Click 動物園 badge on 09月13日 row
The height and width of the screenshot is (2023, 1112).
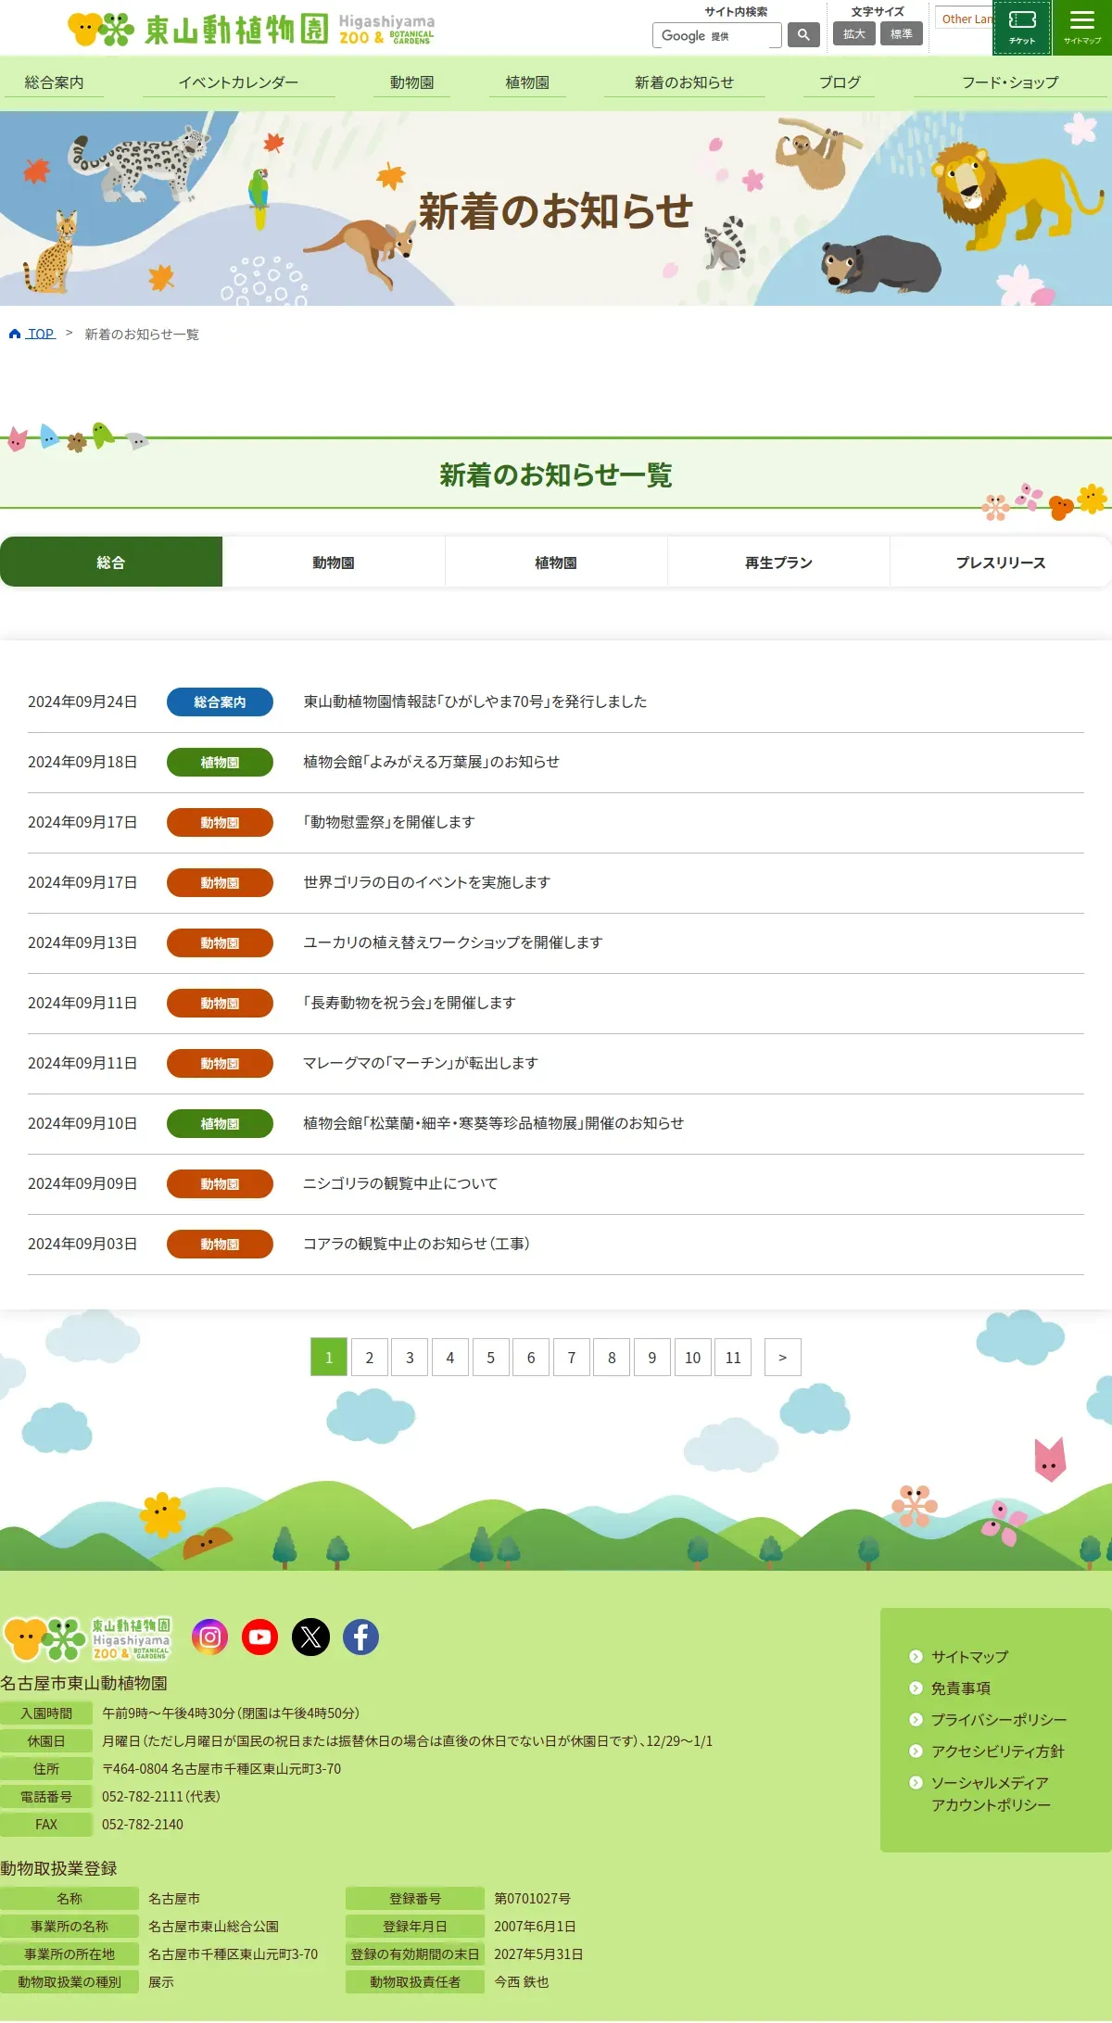tap(220, 942)
